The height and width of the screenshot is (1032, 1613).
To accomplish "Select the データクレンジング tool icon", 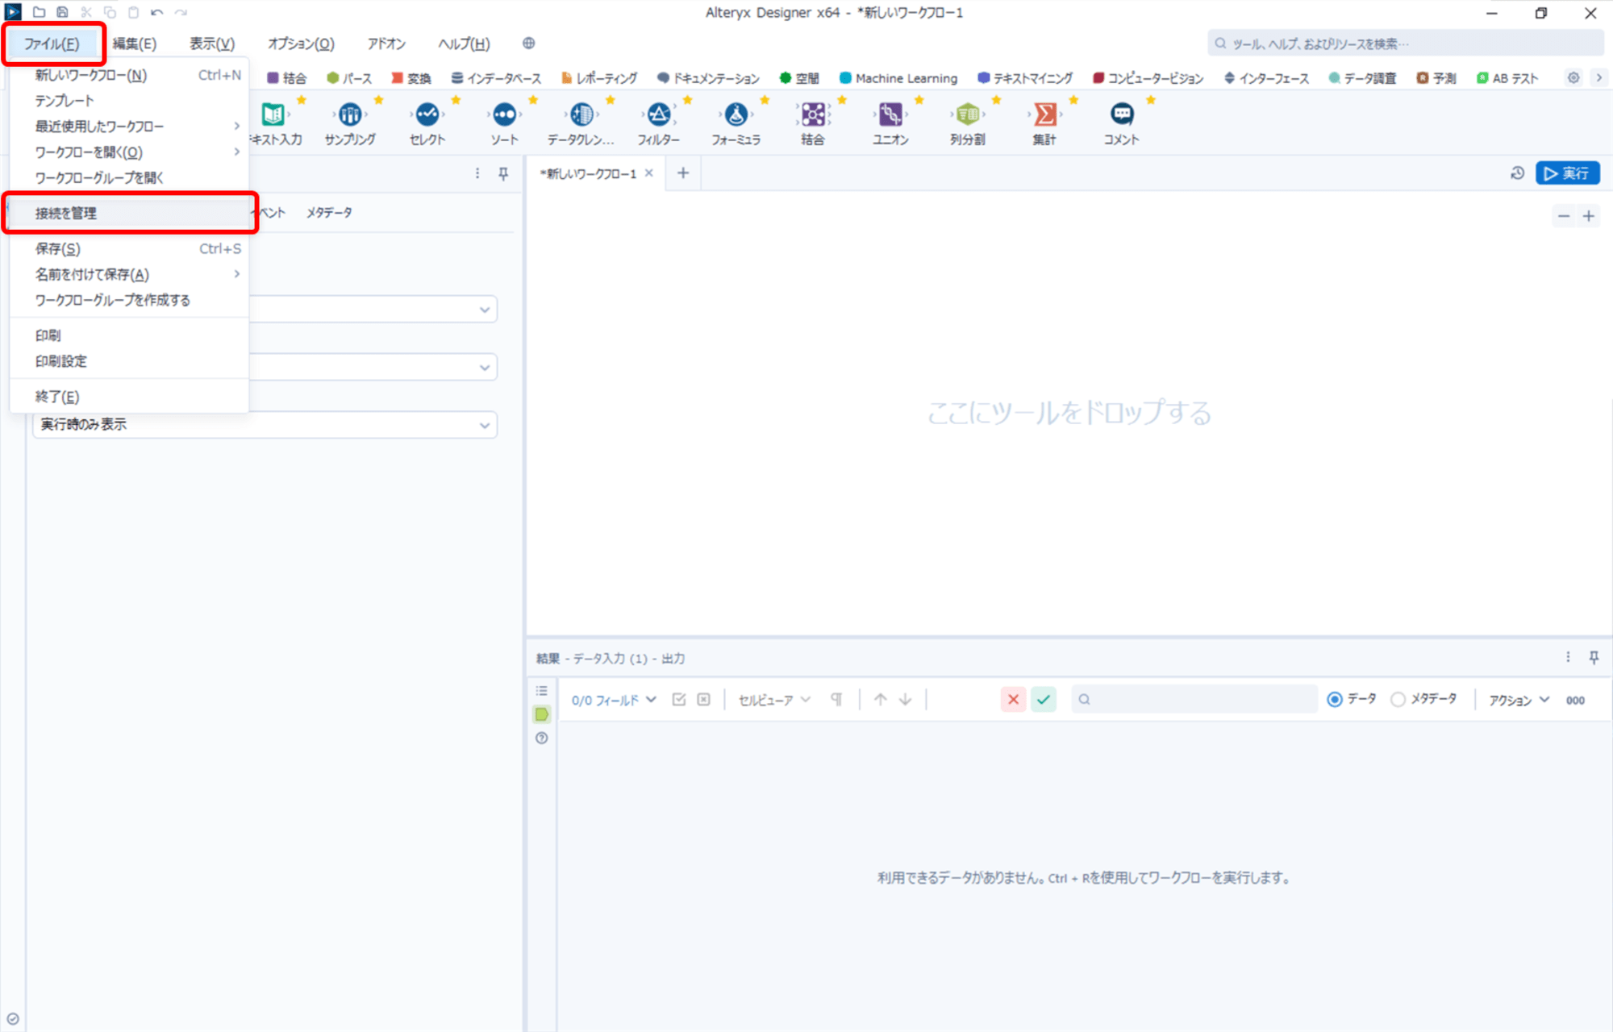I will [x=581, y=114].
